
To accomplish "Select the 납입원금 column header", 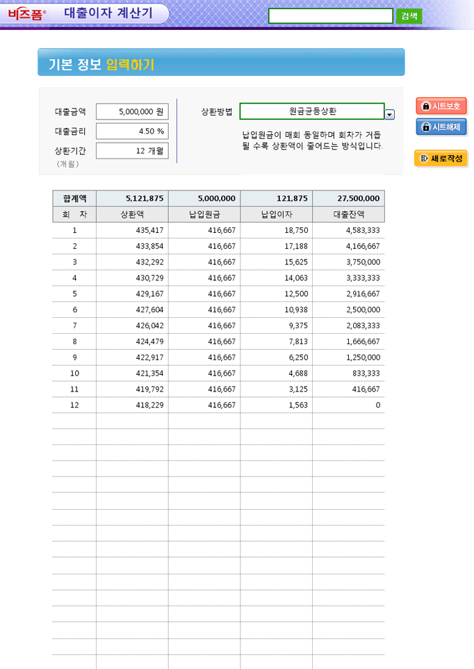I will coord(204,214).
